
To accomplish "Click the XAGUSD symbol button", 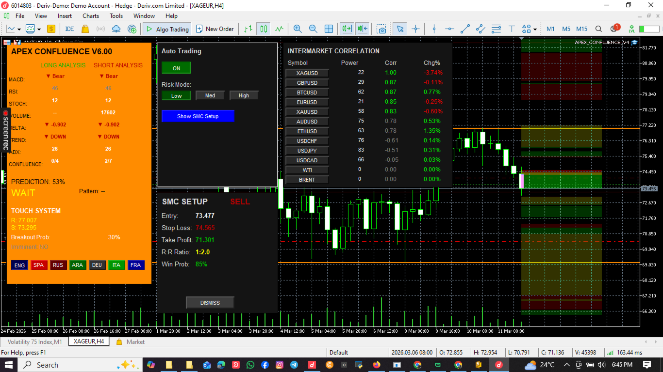I will click(x=307, y=73).
